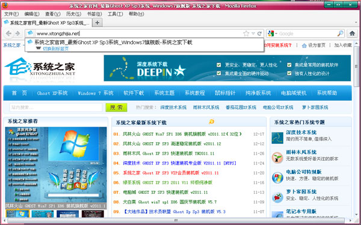
Task: Open Windows 7 系统 navigation item
Action: pyautogui.click(x=96, y=93)
